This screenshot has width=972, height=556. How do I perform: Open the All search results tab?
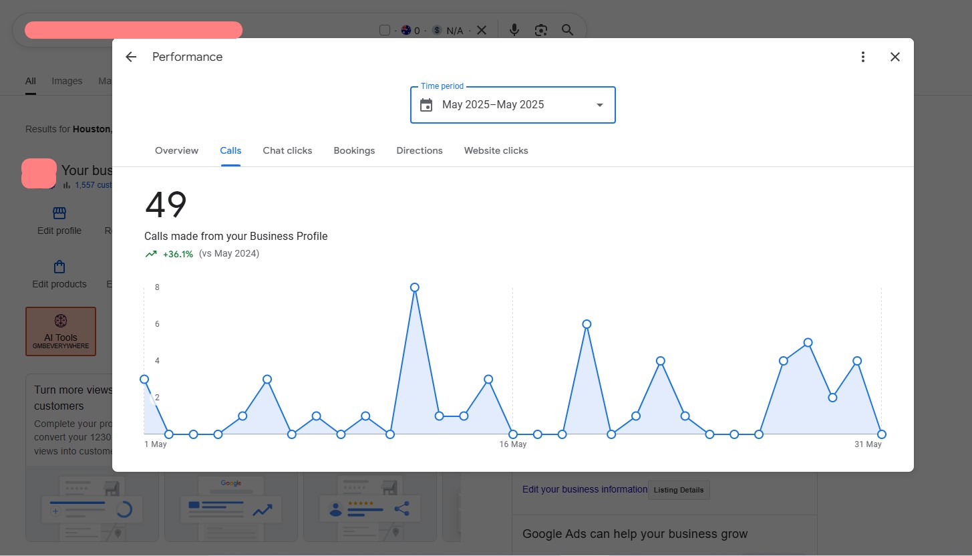(31, 81)
